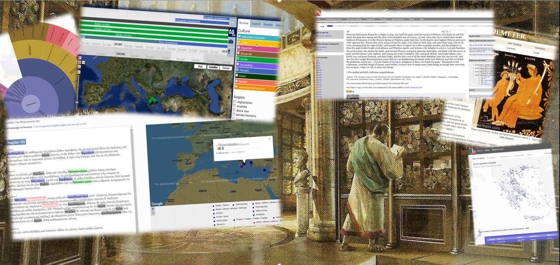Select the Terrain map type

click(227, 68)
